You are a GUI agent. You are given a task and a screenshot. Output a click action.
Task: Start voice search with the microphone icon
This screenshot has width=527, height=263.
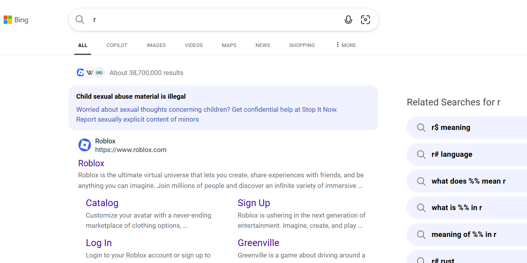[x=348, y=20]
